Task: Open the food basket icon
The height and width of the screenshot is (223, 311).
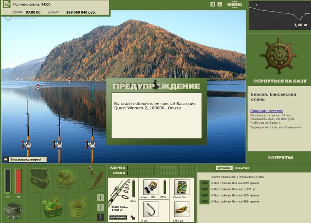Action: [x=53, y=207]
